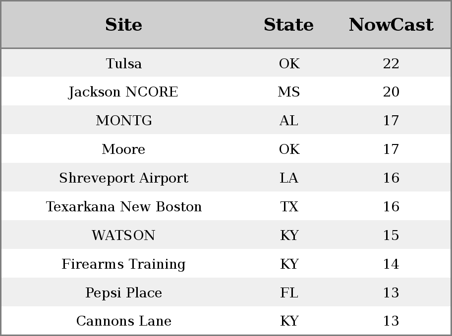This screenshot has width=452, height=336.
Task: Click the NowCast value 22
Action: (x=391, y=64)
